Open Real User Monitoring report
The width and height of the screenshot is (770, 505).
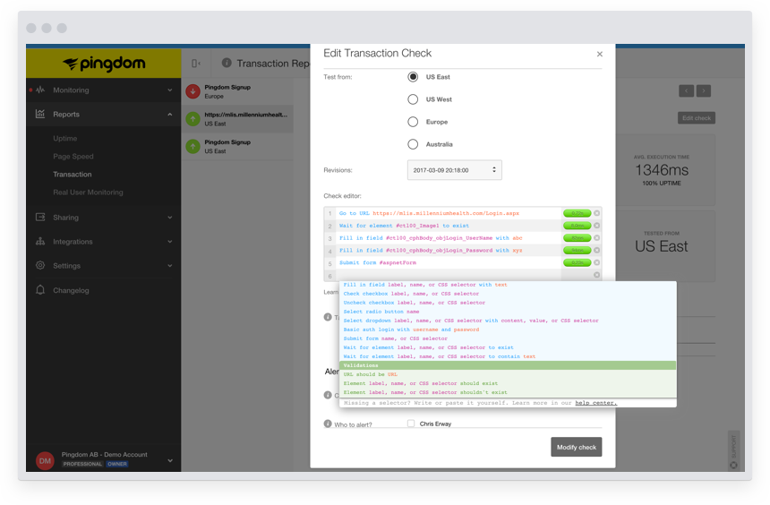click(x=88, y=193)
